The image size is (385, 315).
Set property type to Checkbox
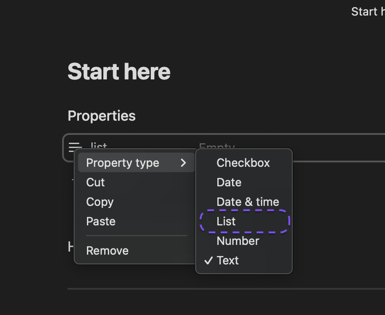243,163
